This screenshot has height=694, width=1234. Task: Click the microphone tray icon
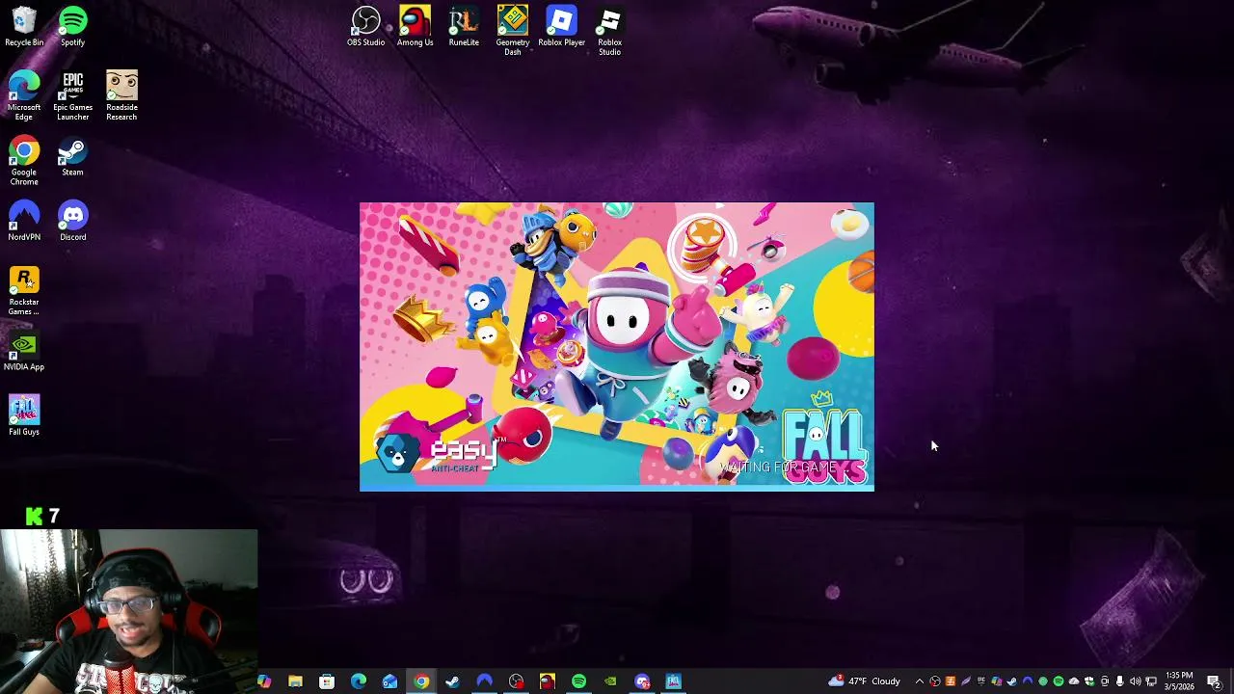1119,681
